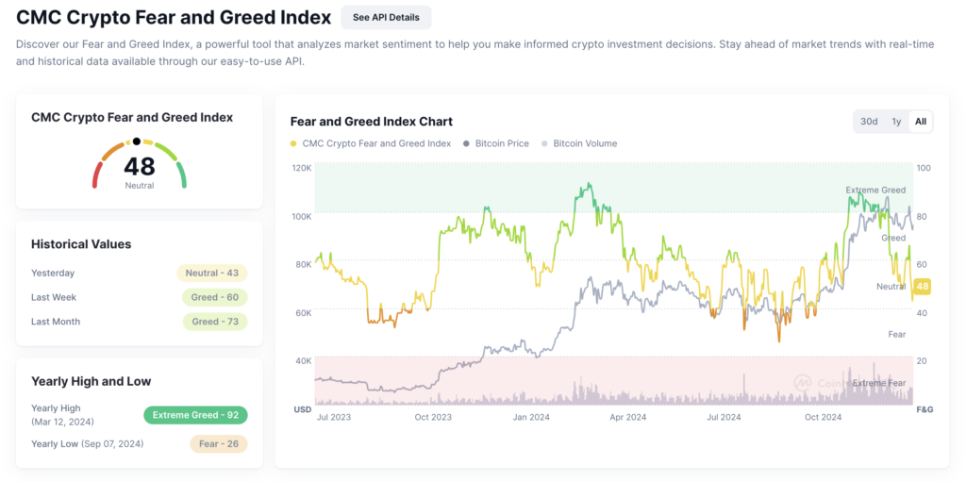
Task: Click the light grey Bitcoin Volume legend dot
Action: click(x=543, y=144)
